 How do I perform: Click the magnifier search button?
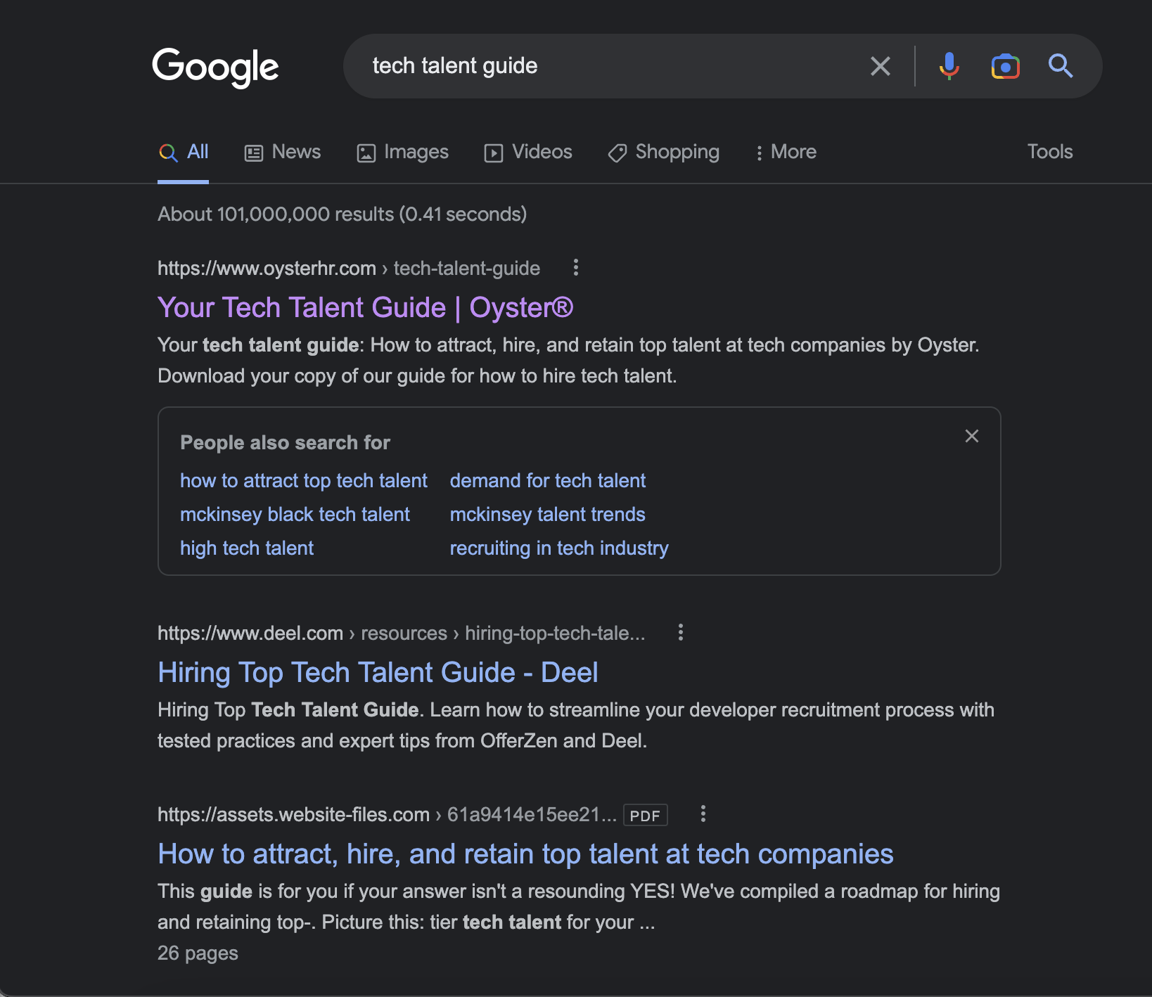[x=1061, y=66]
